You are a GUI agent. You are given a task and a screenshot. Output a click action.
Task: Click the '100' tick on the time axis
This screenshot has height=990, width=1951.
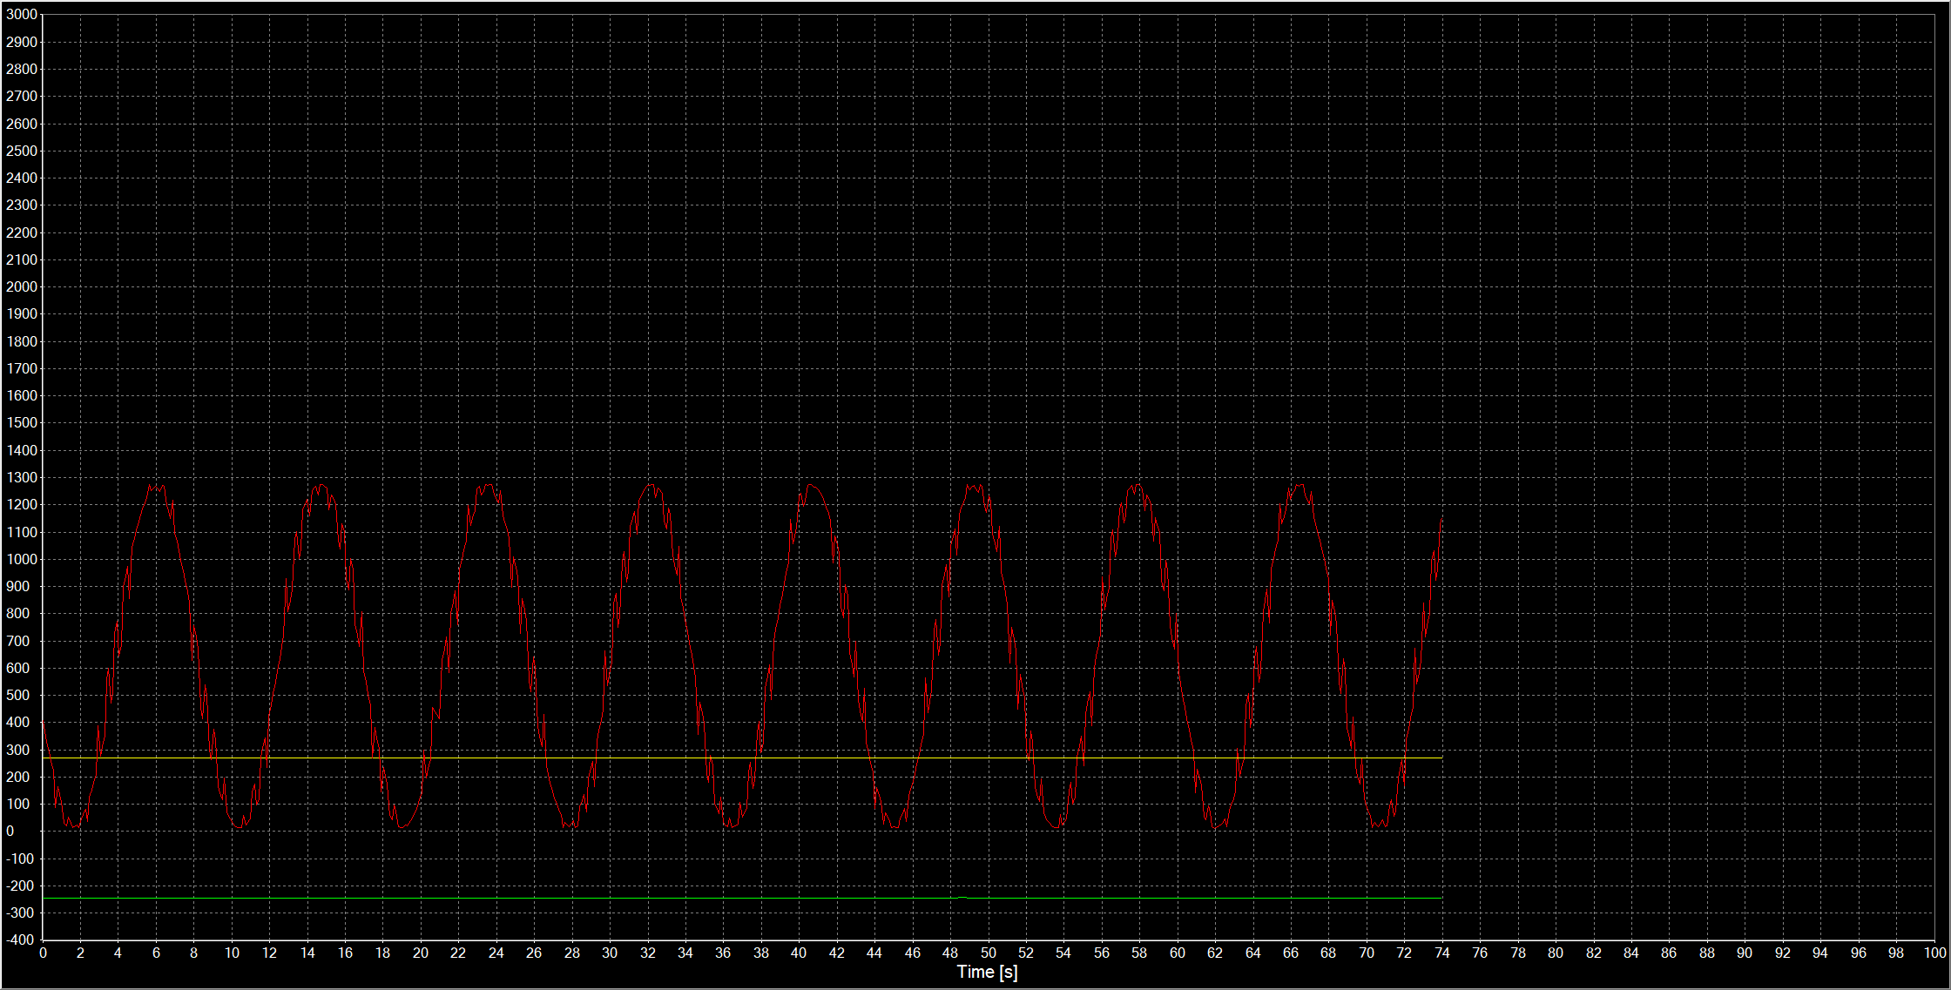[x=1934, y=953]
